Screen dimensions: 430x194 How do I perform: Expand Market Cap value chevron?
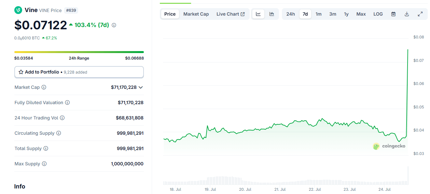141,87
